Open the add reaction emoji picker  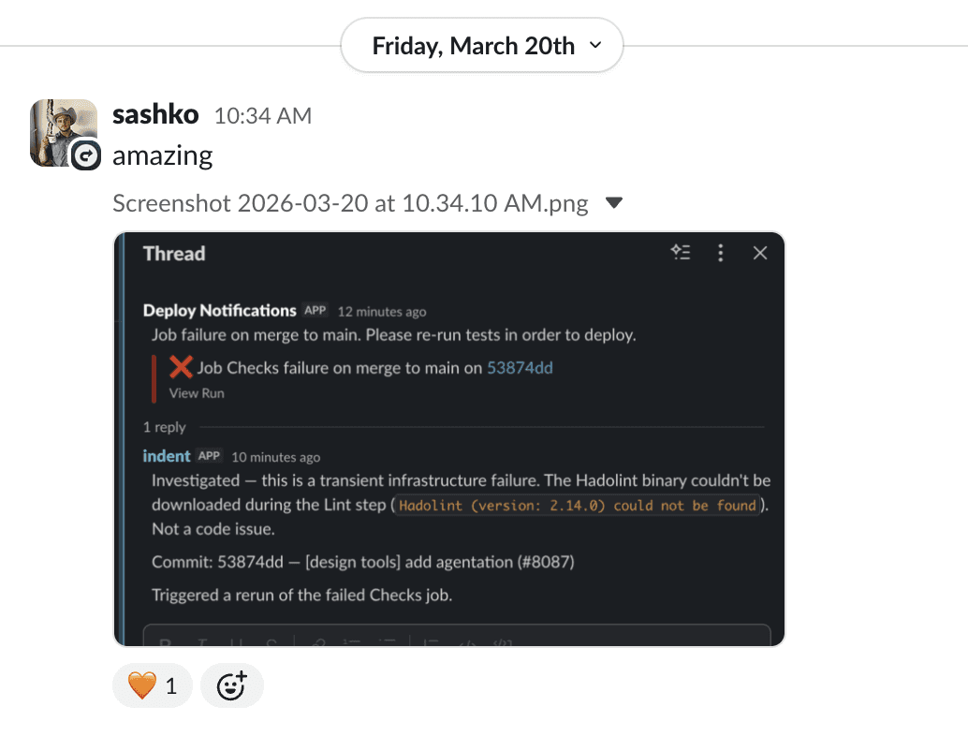[x=231, y=685]
